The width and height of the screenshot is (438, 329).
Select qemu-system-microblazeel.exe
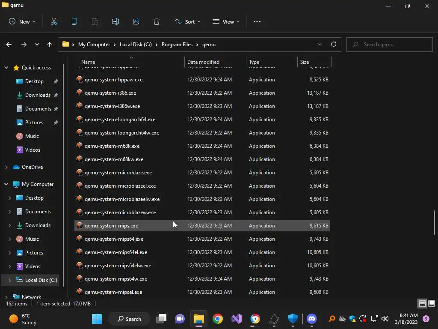pyautogui.click(x=202, y=186)
